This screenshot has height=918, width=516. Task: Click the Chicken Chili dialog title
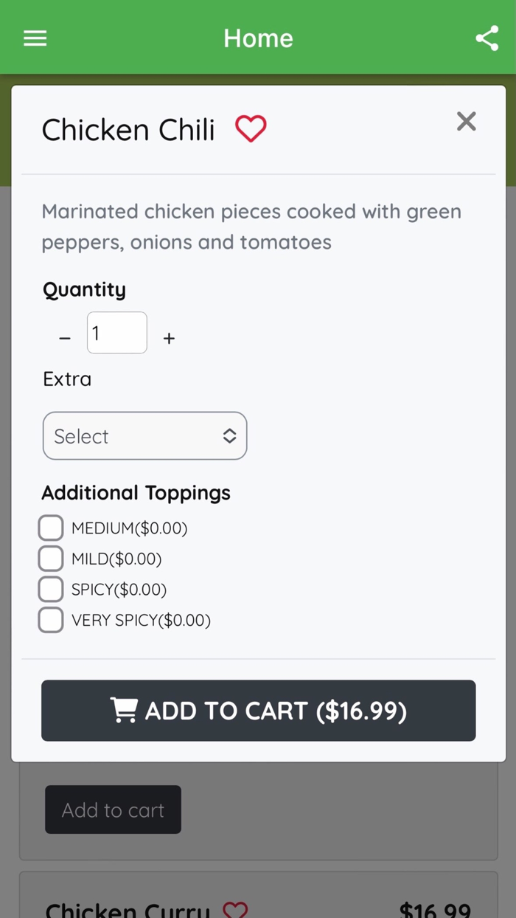[x=128, y=130]
